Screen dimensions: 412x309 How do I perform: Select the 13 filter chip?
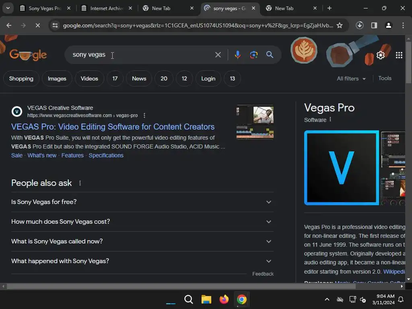click(x=232, y=78)
